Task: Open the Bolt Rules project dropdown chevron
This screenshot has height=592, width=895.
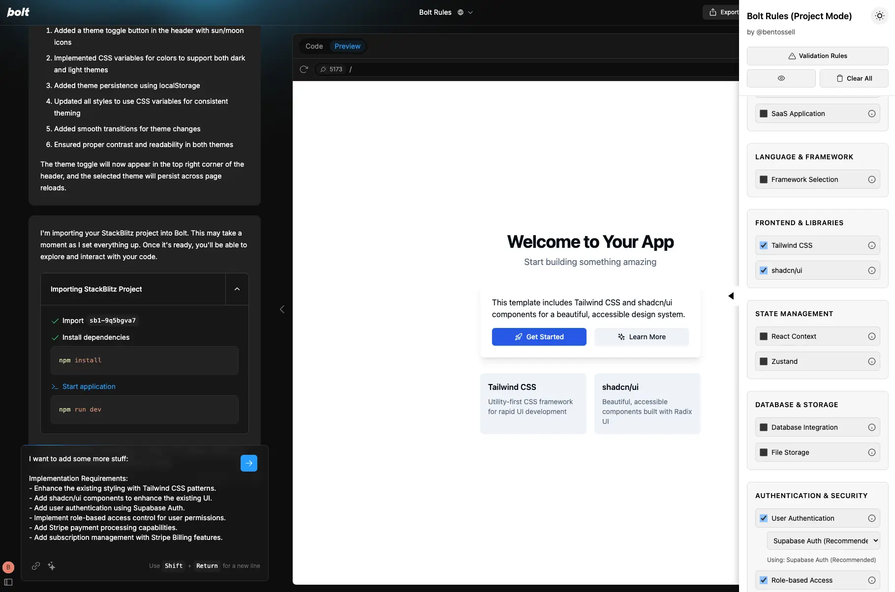Action: [470, 12]
